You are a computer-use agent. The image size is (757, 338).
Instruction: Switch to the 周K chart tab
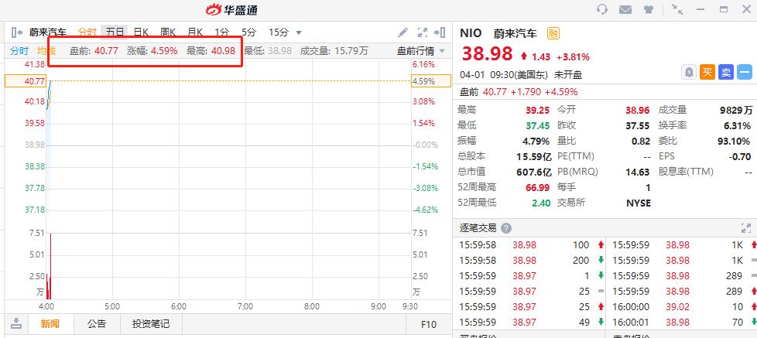168,32
